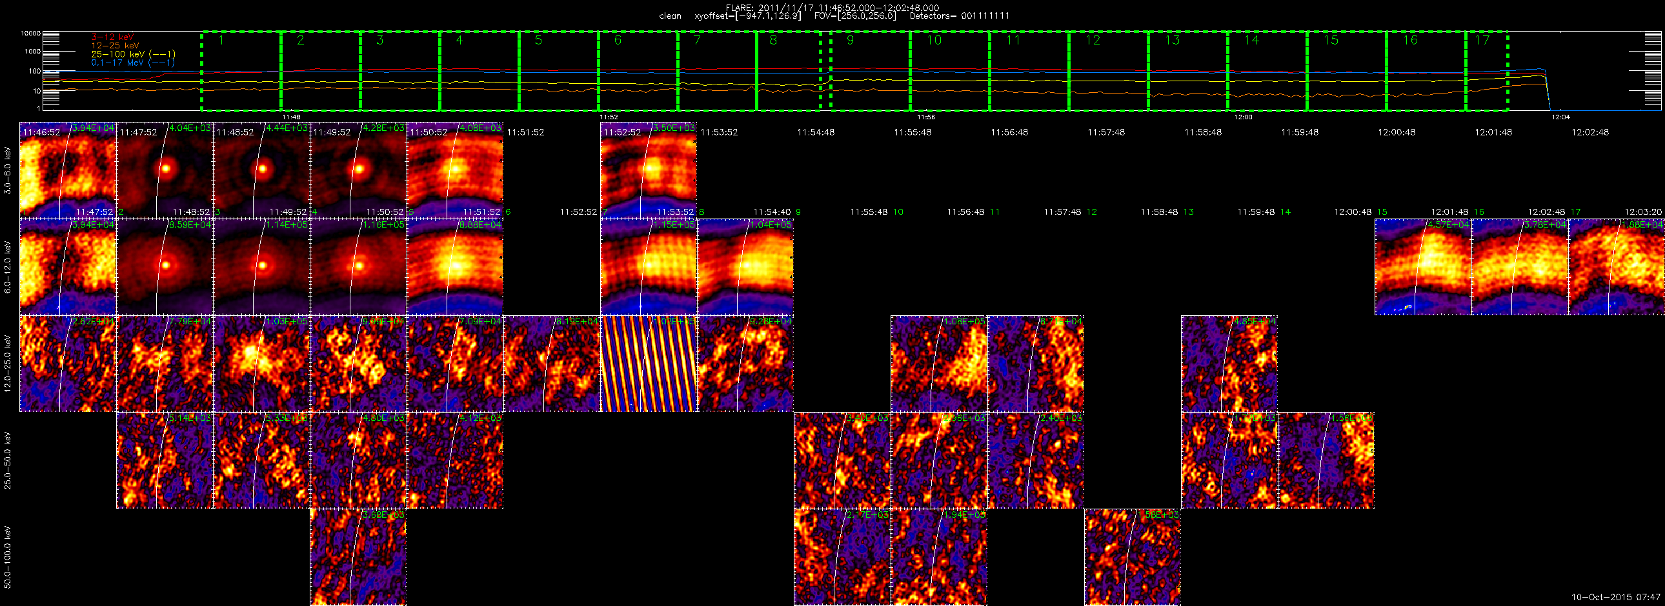This screenshot has height=606, width=1665.
Task: Select interval 1 box in the light curve
Action: click(x=241, y=70)
